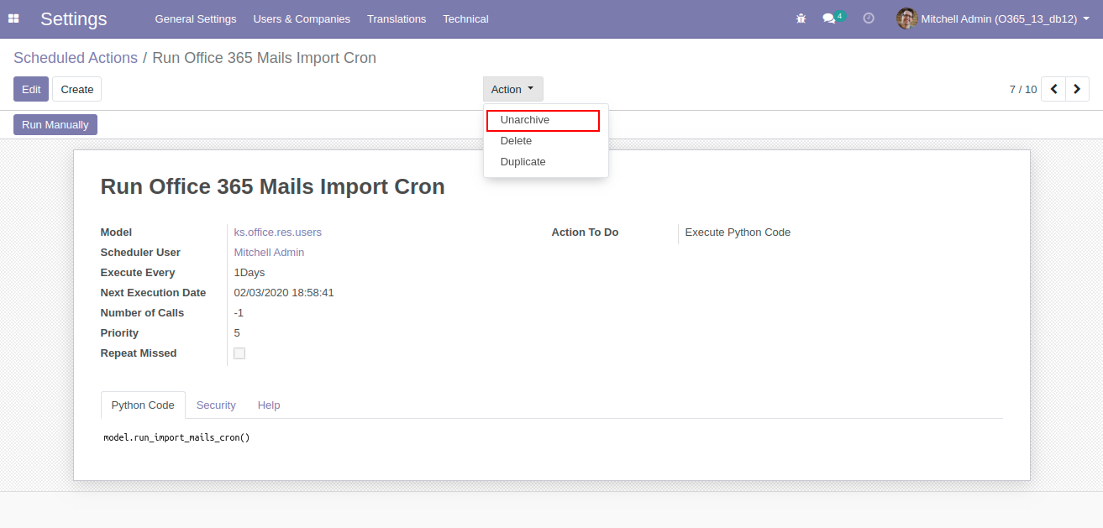Image resolution: width=1103 pixels, height=528 pixels.
Task: Click the Scheduler User label
Action: 140,252
